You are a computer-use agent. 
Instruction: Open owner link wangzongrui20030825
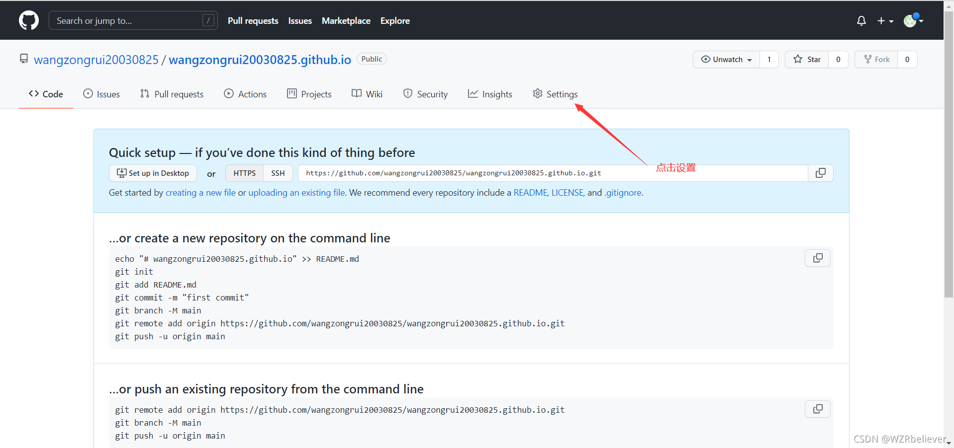pos(96,60)
